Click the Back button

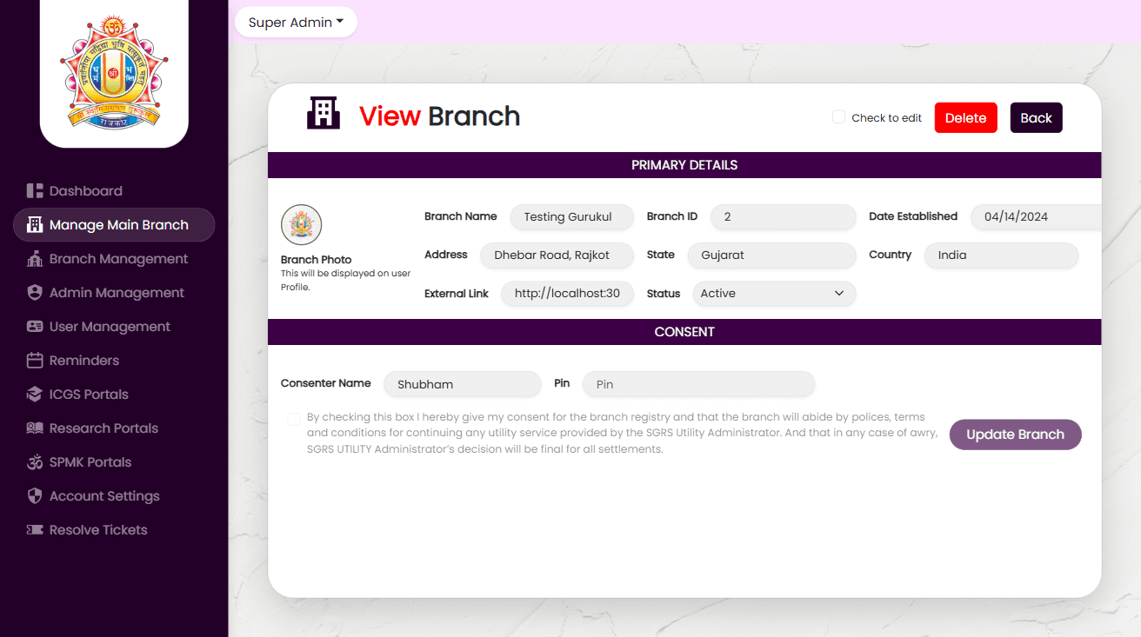tap(1036, 118)
